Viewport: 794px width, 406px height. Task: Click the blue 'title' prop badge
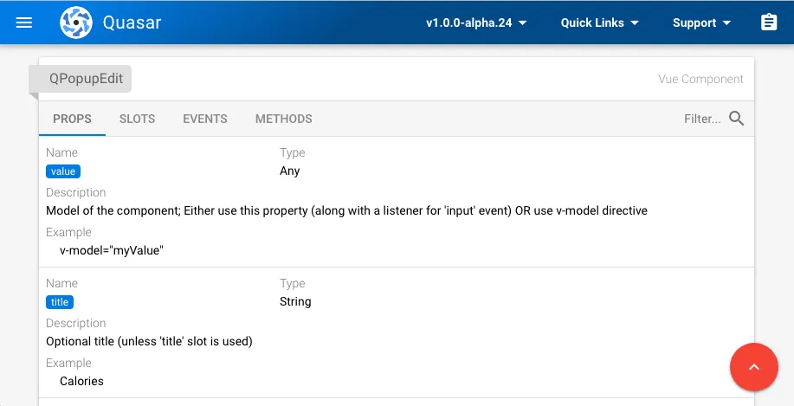(x=60, y=302)
